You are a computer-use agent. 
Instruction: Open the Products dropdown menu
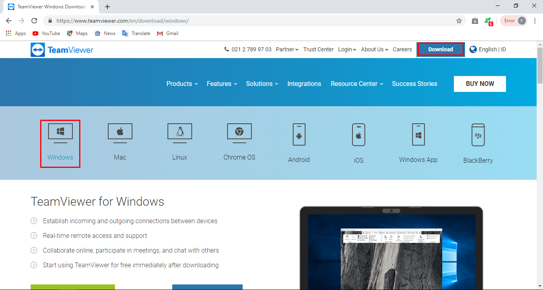(182, 84)
